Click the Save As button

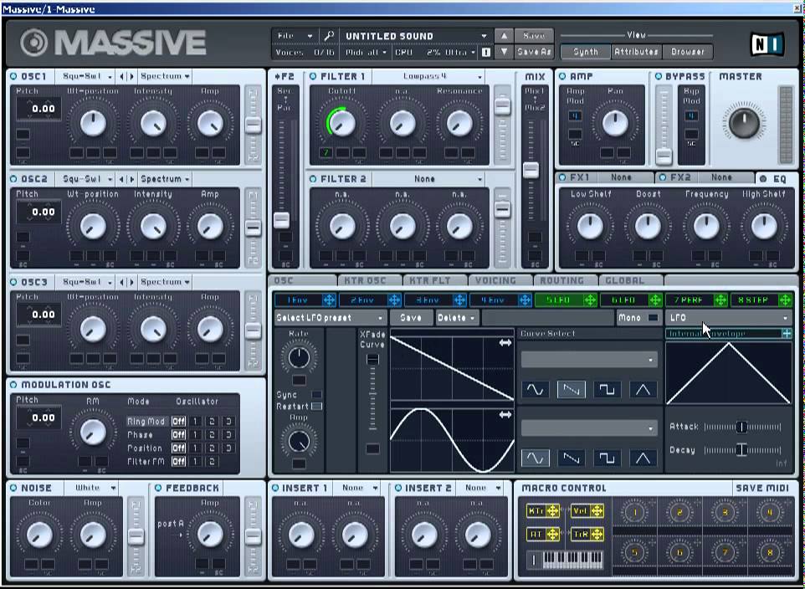click(x=534, y=52)
